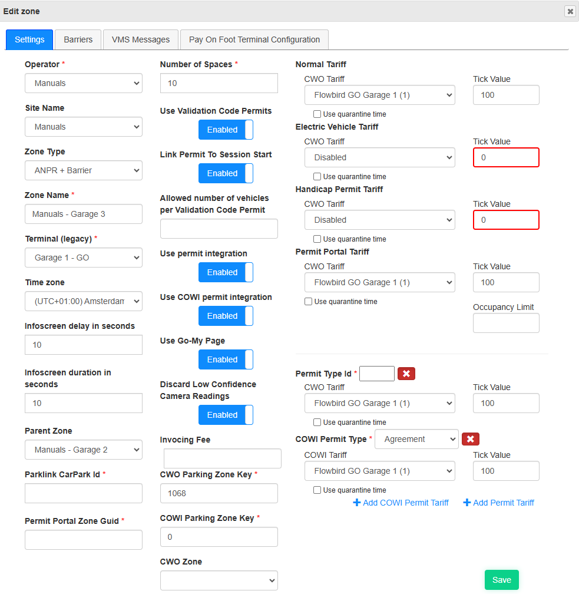Open the Parent Zone dropdown
Screen dimensions: 579x594
[84, 450]
